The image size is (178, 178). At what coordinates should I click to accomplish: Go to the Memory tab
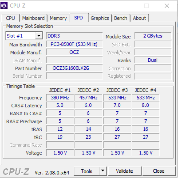58,18
